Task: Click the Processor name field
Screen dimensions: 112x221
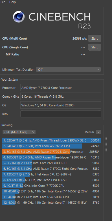Action: [61, 88]
